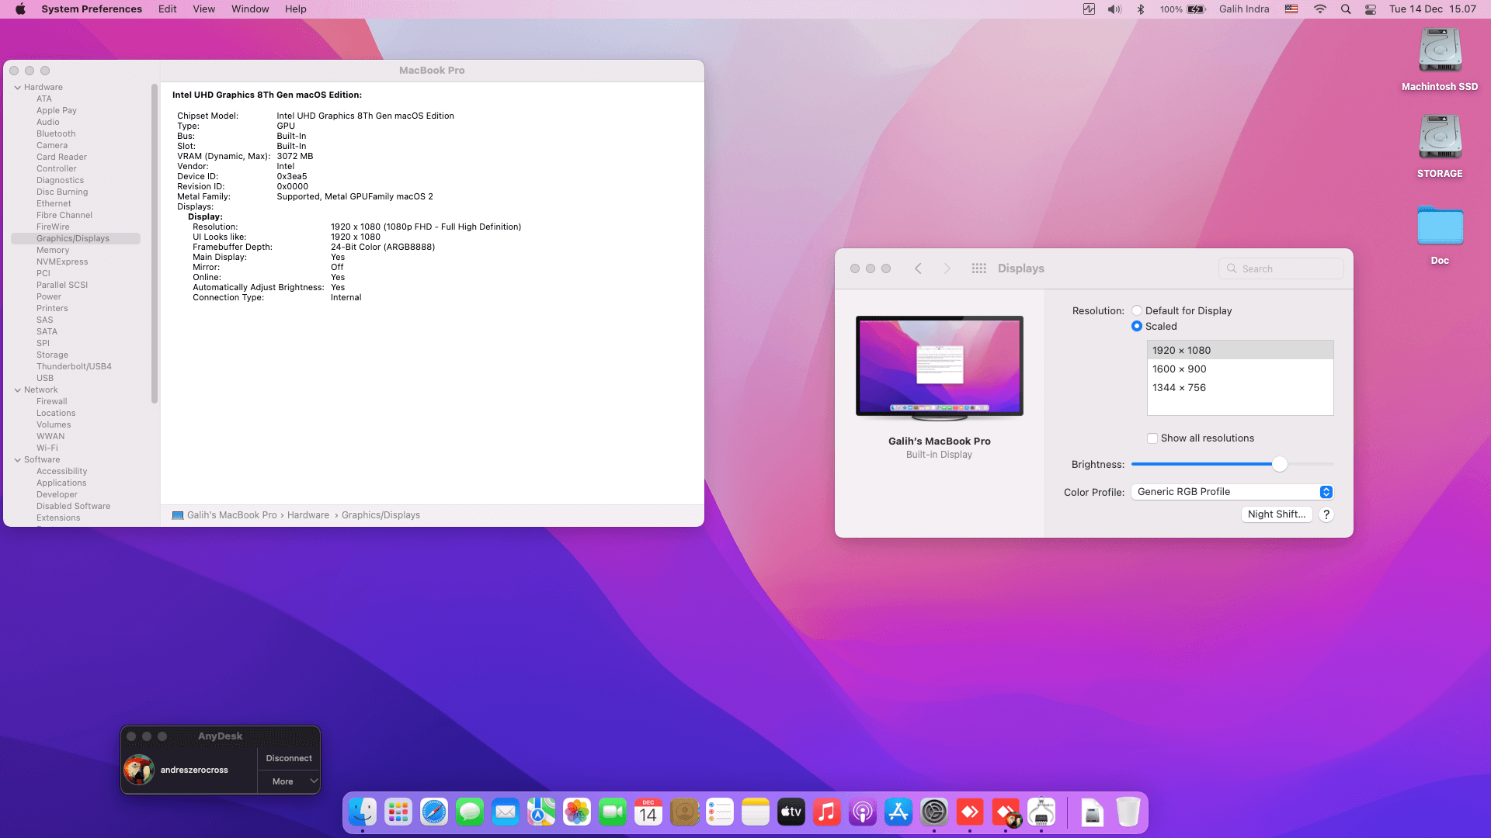Open the Edit menu
Viewport: 1491px width, 838px height.
point(167,9)
